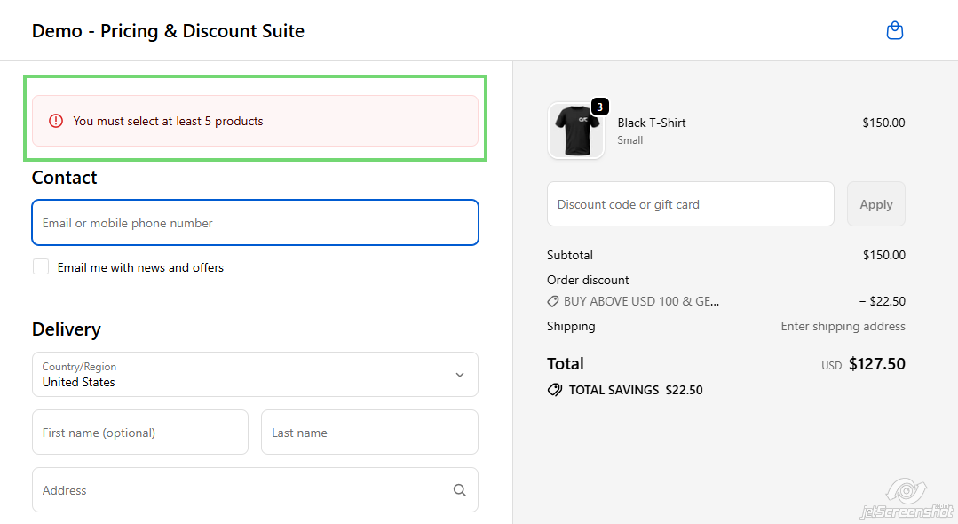Open the shopping bag cart icon
958x524 pixels.
pyautogui.click(x=895, y=31)
